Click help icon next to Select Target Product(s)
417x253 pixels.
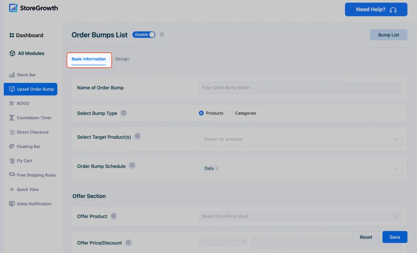tap(137, 136)
